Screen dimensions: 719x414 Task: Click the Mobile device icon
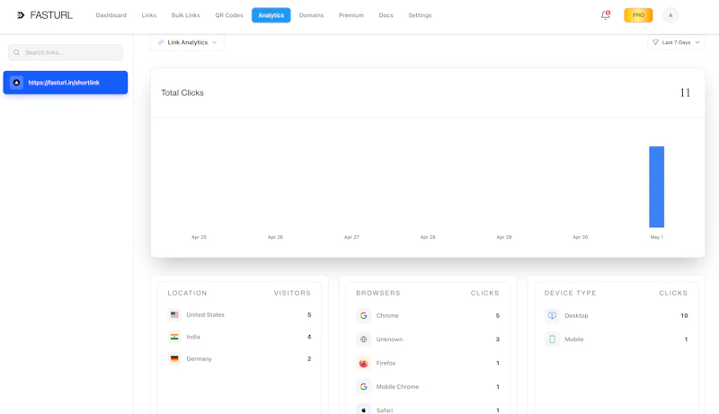(552, 339)
